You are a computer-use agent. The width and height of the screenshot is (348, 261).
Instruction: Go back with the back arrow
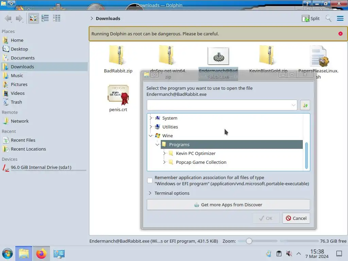pyautogui.click(x=8, y=18)
